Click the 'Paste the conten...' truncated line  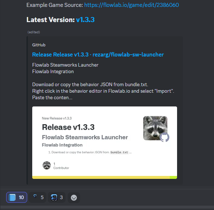(x=52, y=97)
